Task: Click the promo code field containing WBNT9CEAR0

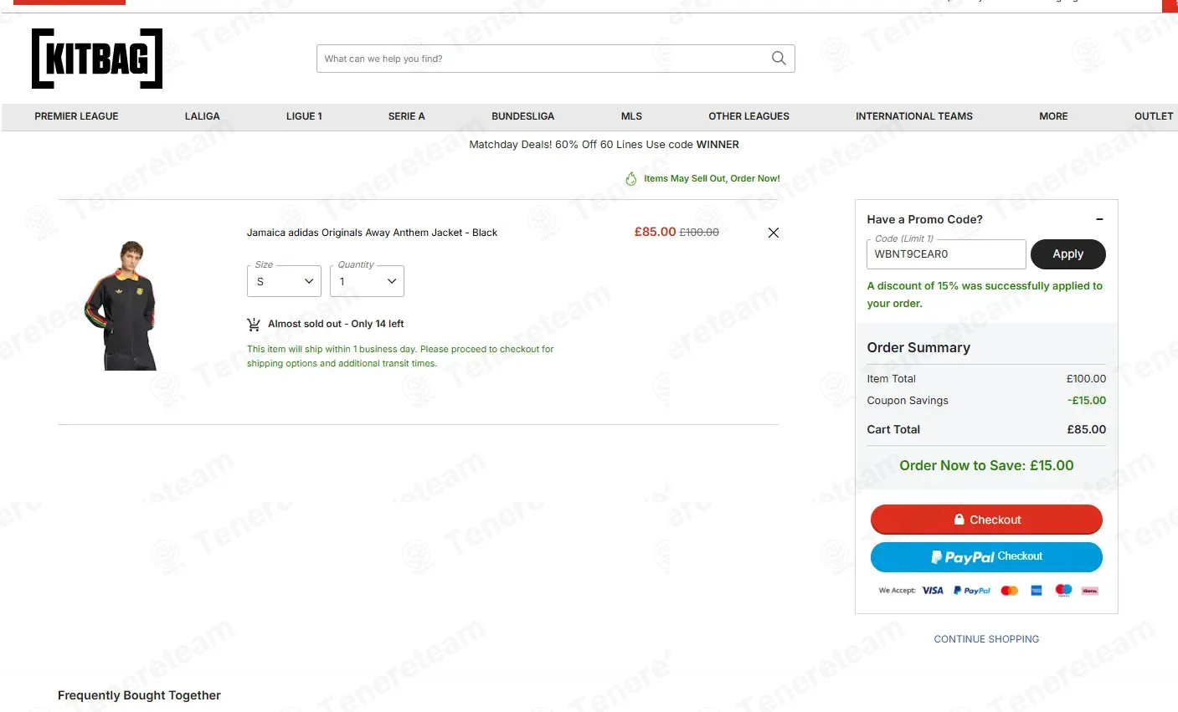Action: (x=946, y=254)
